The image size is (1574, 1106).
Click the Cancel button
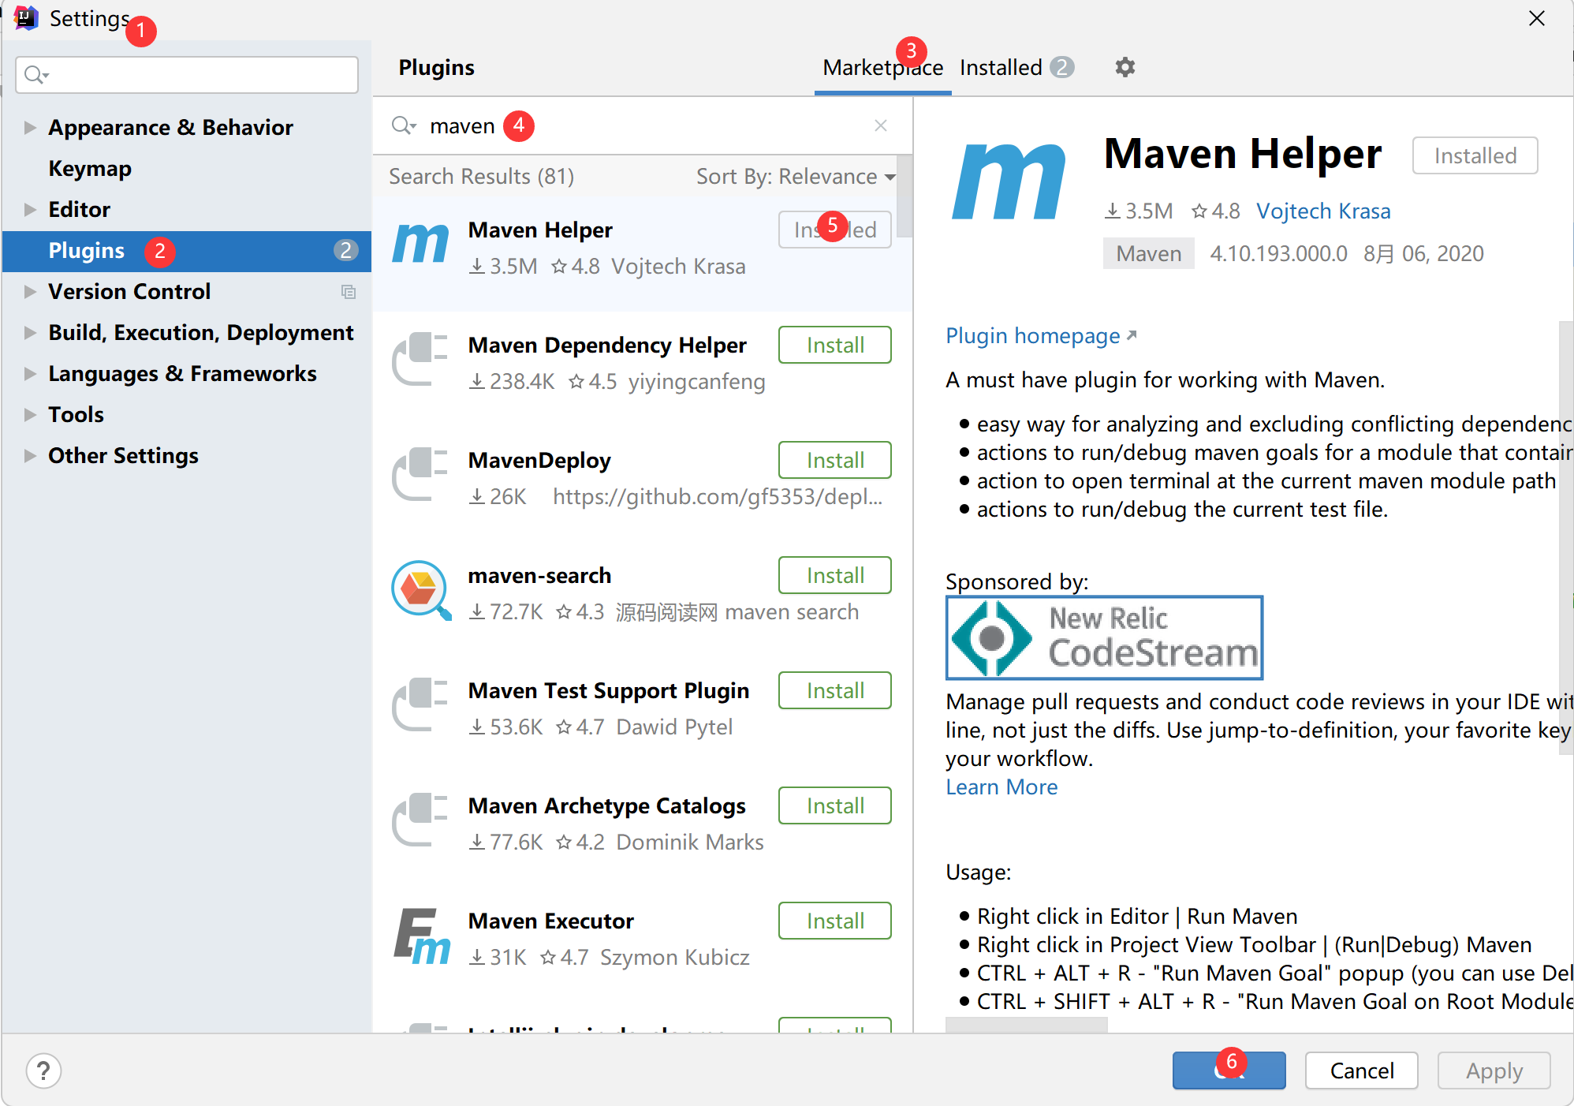pos(1361,1071)
